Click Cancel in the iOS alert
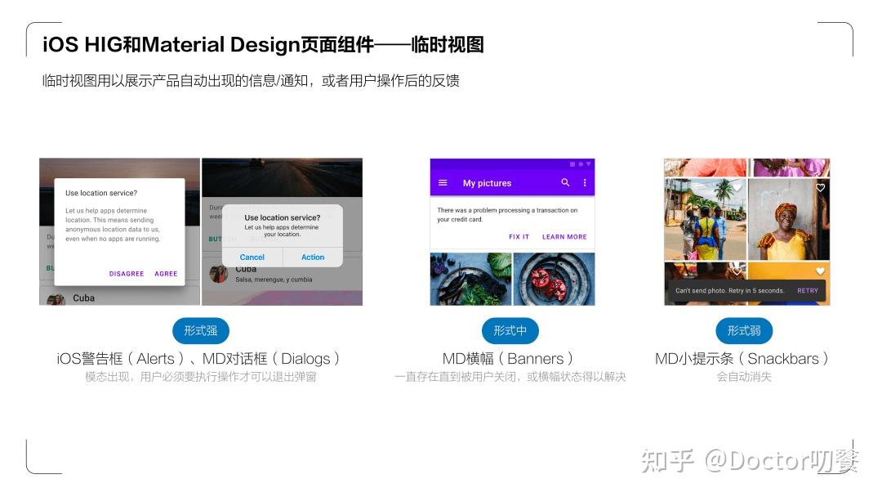Screen dimensions: 882x497 click(x=252, y=257)
